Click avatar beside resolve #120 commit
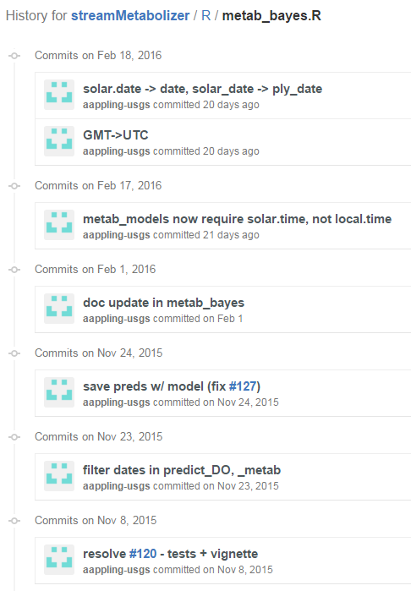411x591 pixels. [59, 560]
